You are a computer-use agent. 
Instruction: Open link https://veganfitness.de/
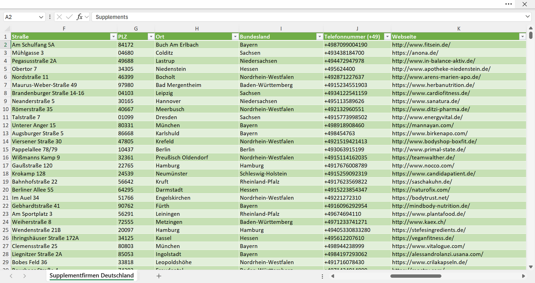[423, 238]
